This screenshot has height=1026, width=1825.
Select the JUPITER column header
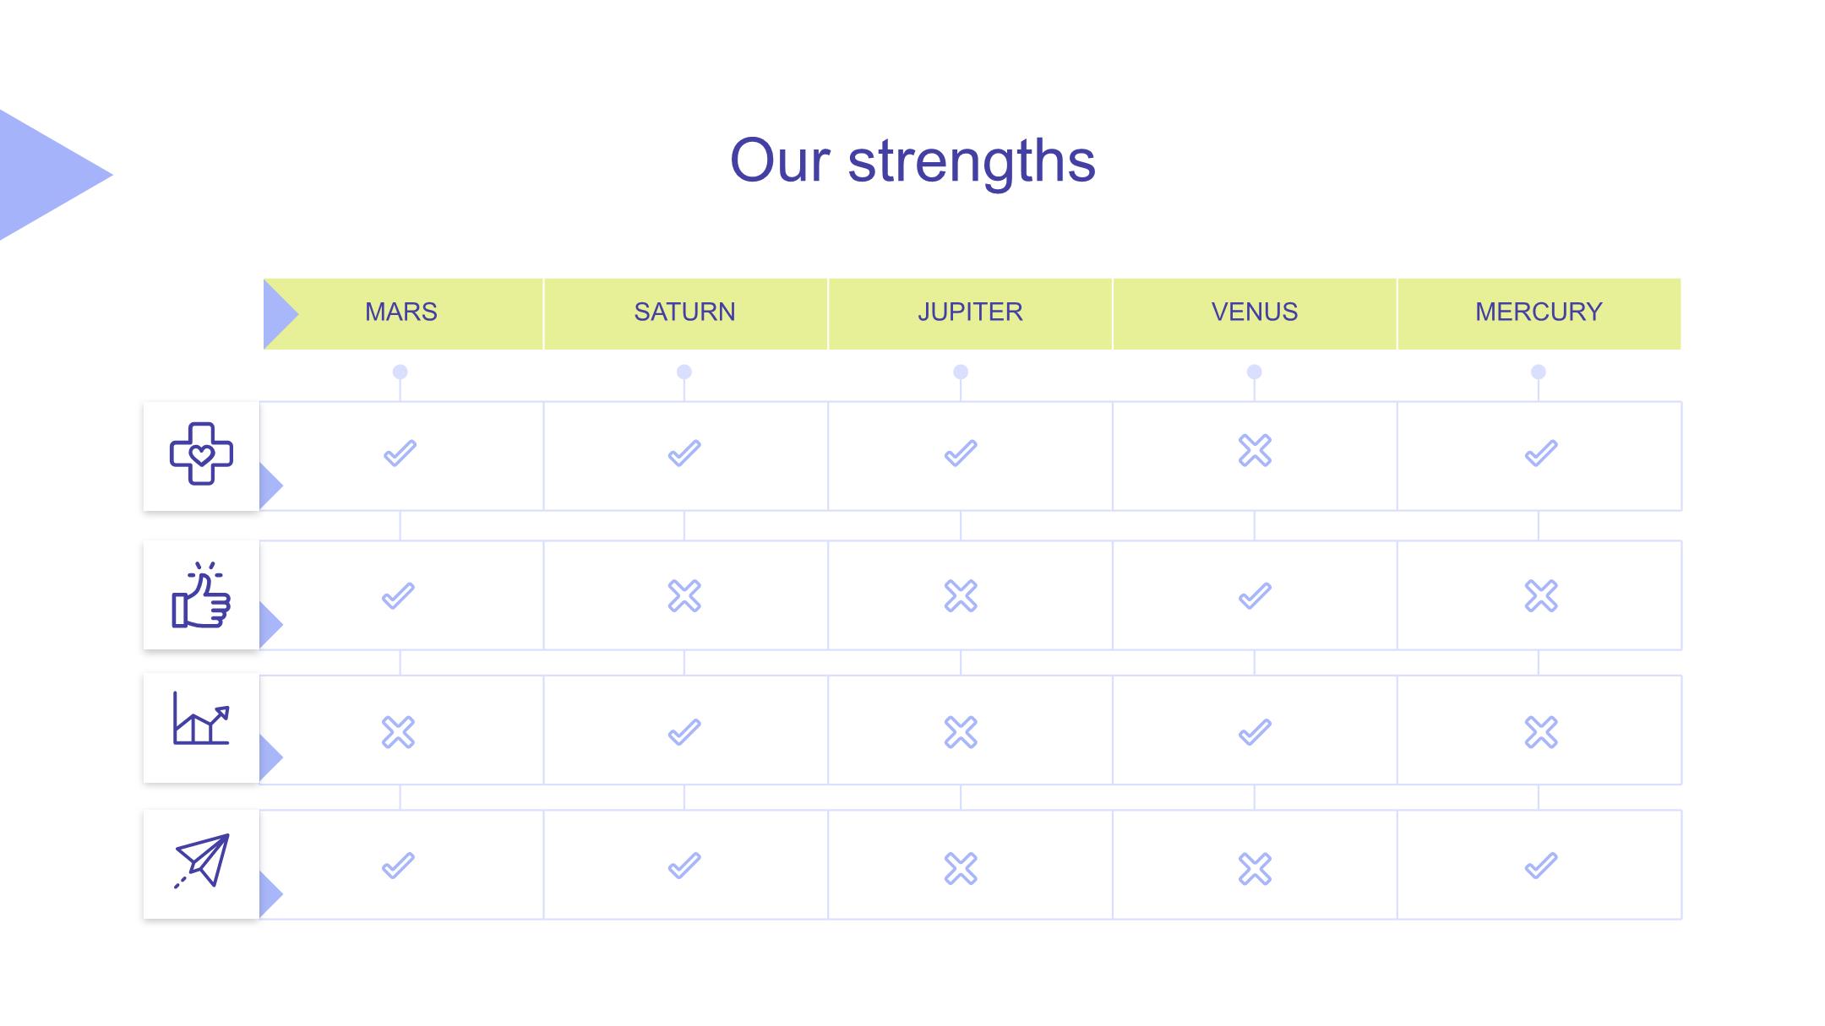970,312
